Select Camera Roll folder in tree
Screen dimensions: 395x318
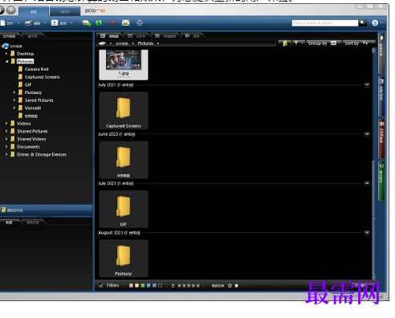click(x=37, y=69)
